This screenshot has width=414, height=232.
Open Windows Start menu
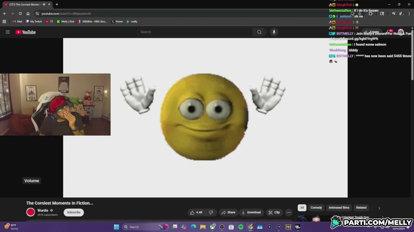pos(116,227)
